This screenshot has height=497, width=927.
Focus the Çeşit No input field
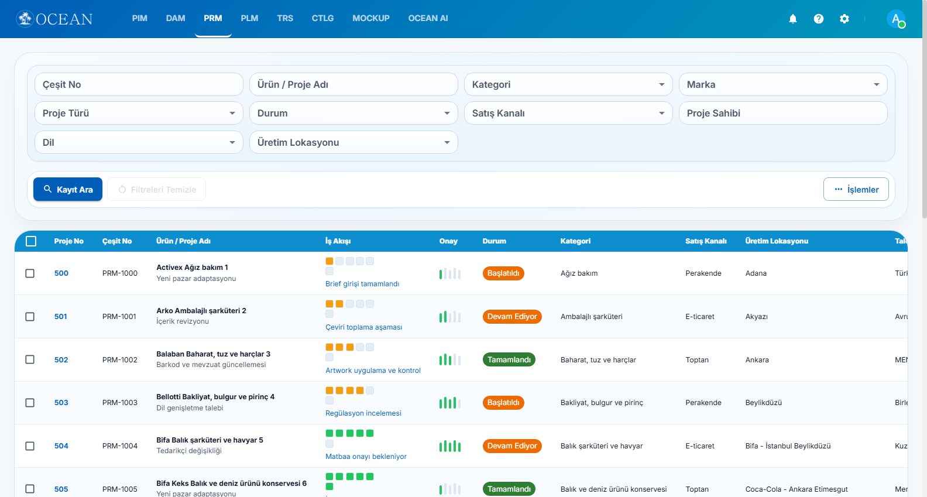[139, 84]
